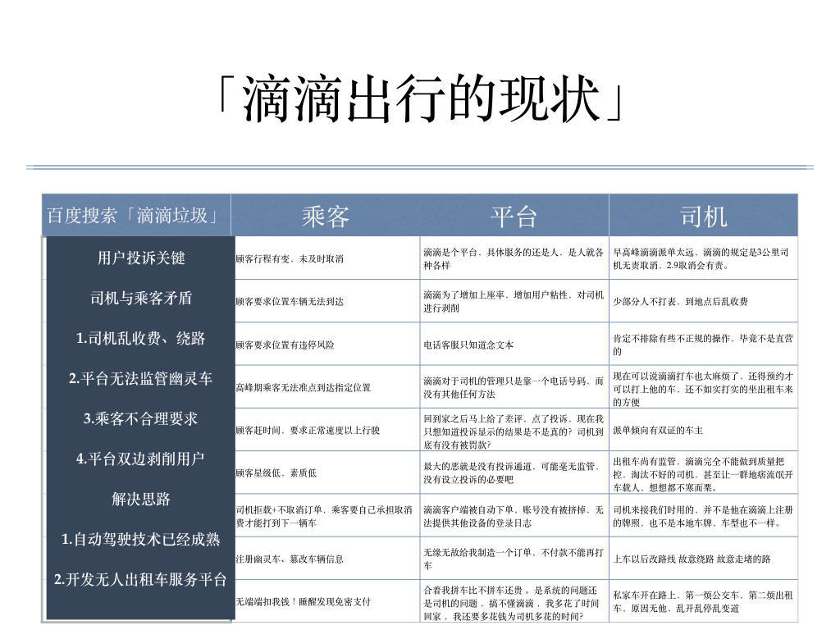Viewport: 840px width, 630px height.
Task: Select driver cell 派单倾向有双证的车主
Action: pyautogui.click(x=703, y=430)
